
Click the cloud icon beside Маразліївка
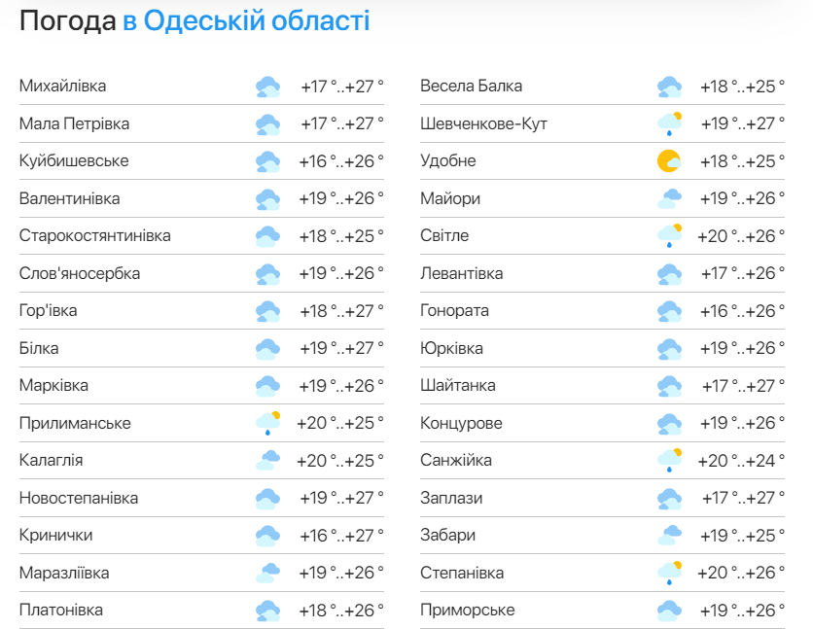click(268, 573)
